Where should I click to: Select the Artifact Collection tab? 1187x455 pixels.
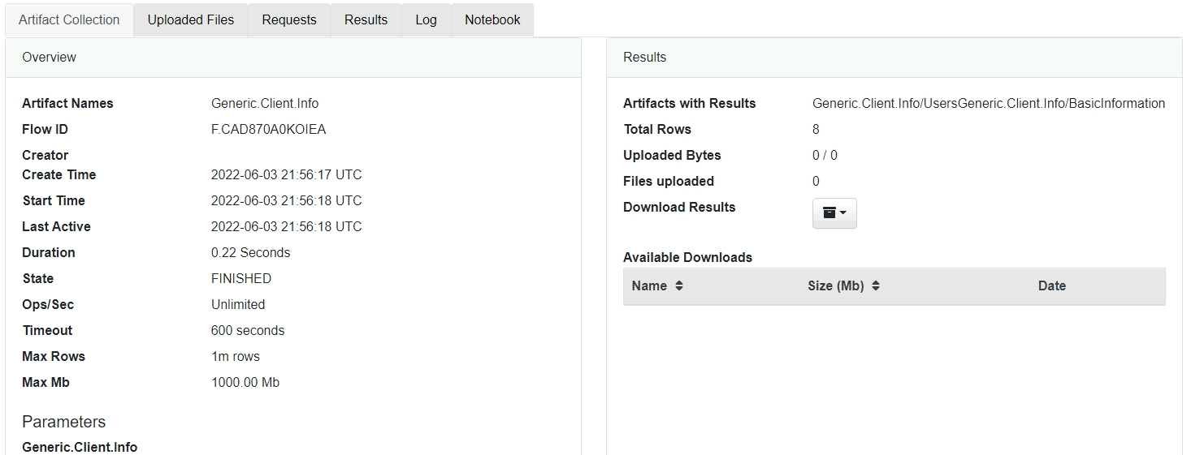point(69,20)
